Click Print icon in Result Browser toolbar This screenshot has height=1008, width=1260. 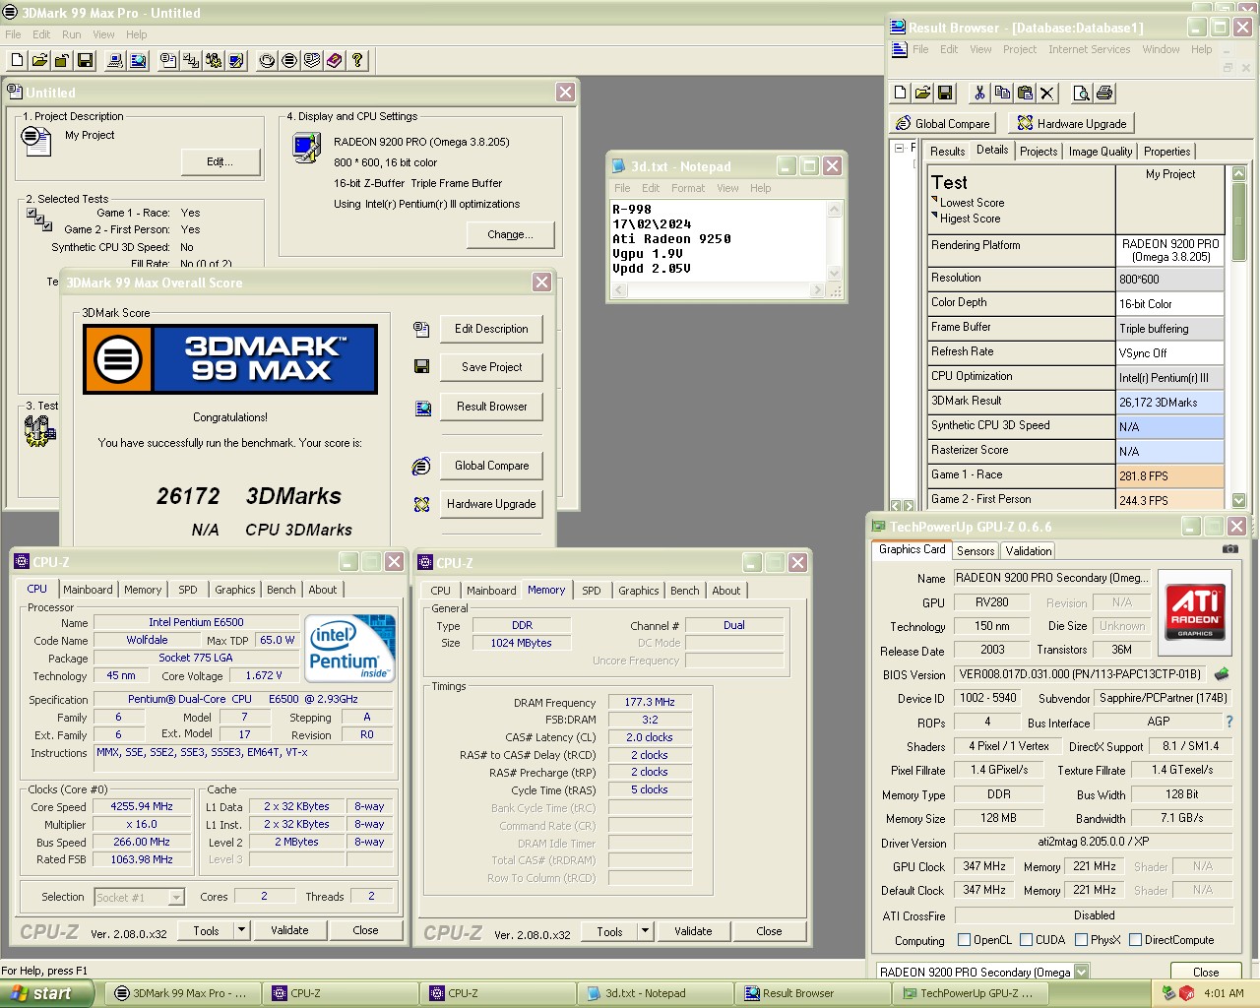pos(1104,93)
